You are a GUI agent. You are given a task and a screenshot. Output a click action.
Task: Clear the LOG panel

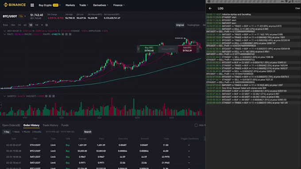pos(297,8)
